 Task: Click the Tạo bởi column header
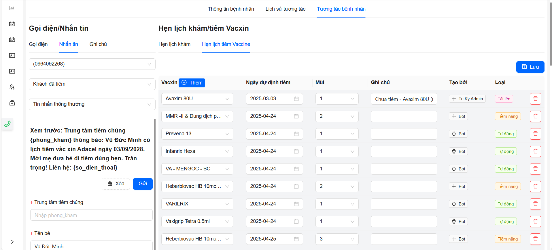point(458,83)
